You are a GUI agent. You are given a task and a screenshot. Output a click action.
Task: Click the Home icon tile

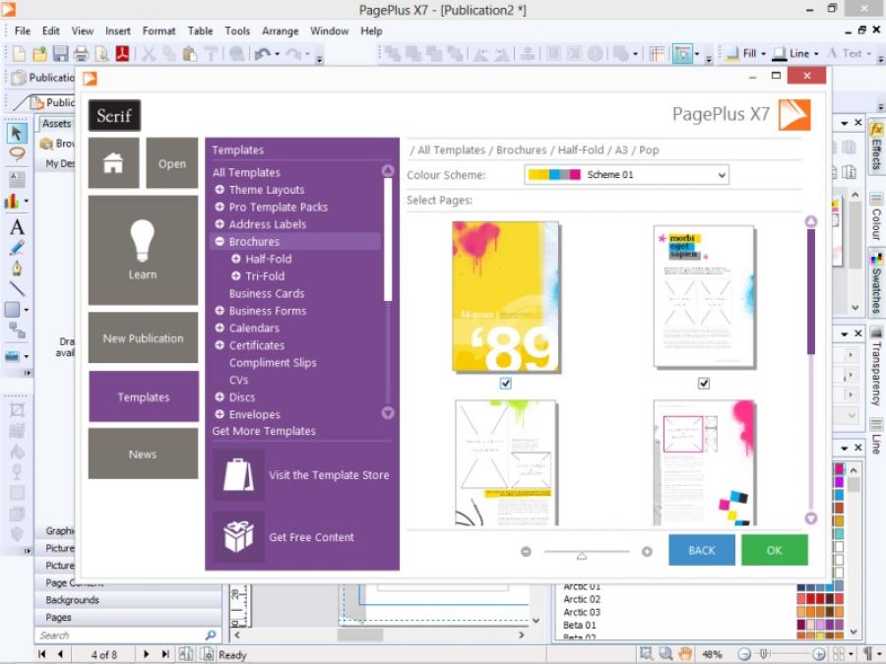click(113, 163)
